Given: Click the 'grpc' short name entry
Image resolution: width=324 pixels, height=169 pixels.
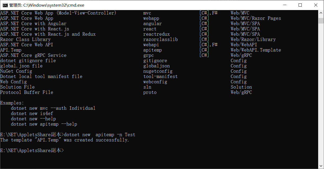Looking at the screenshot, I should [149, 55].
